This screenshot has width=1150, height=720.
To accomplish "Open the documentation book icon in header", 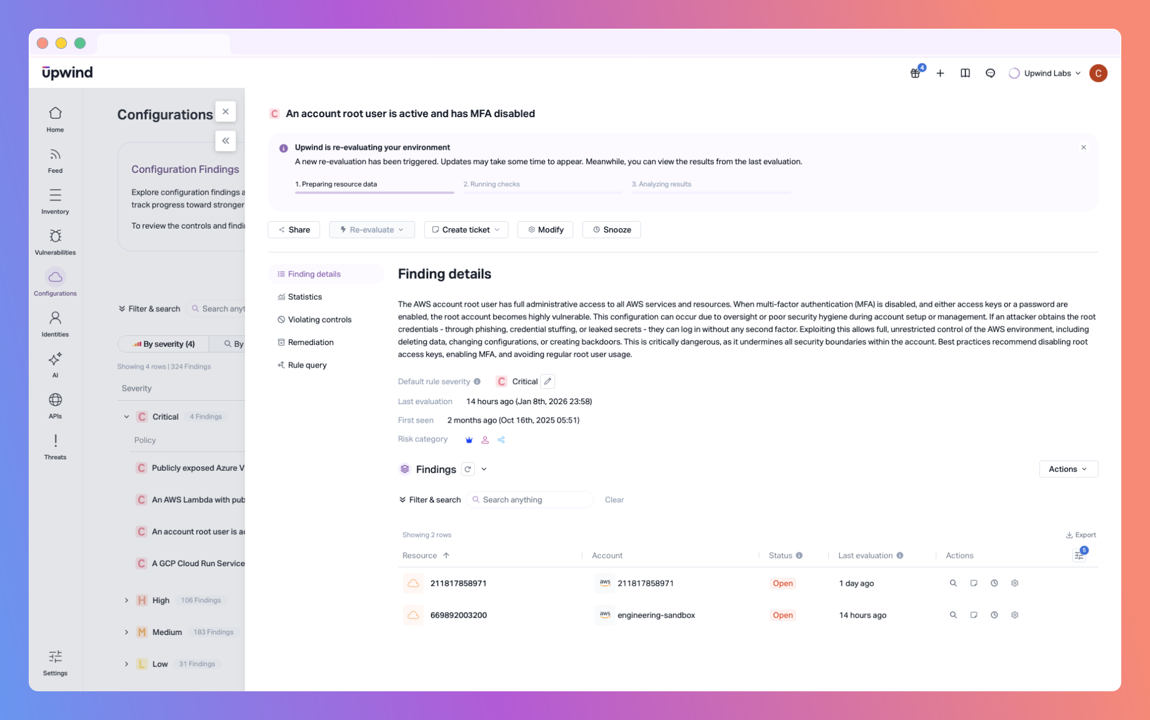I will 965,73.
